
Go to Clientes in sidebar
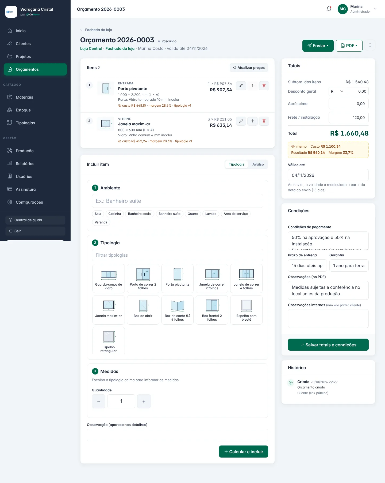point(35,44)
